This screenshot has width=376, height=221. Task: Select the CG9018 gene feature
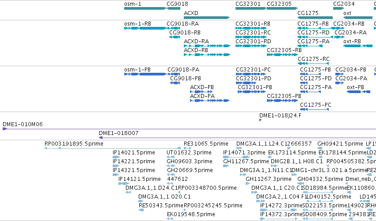pos(173,8)
